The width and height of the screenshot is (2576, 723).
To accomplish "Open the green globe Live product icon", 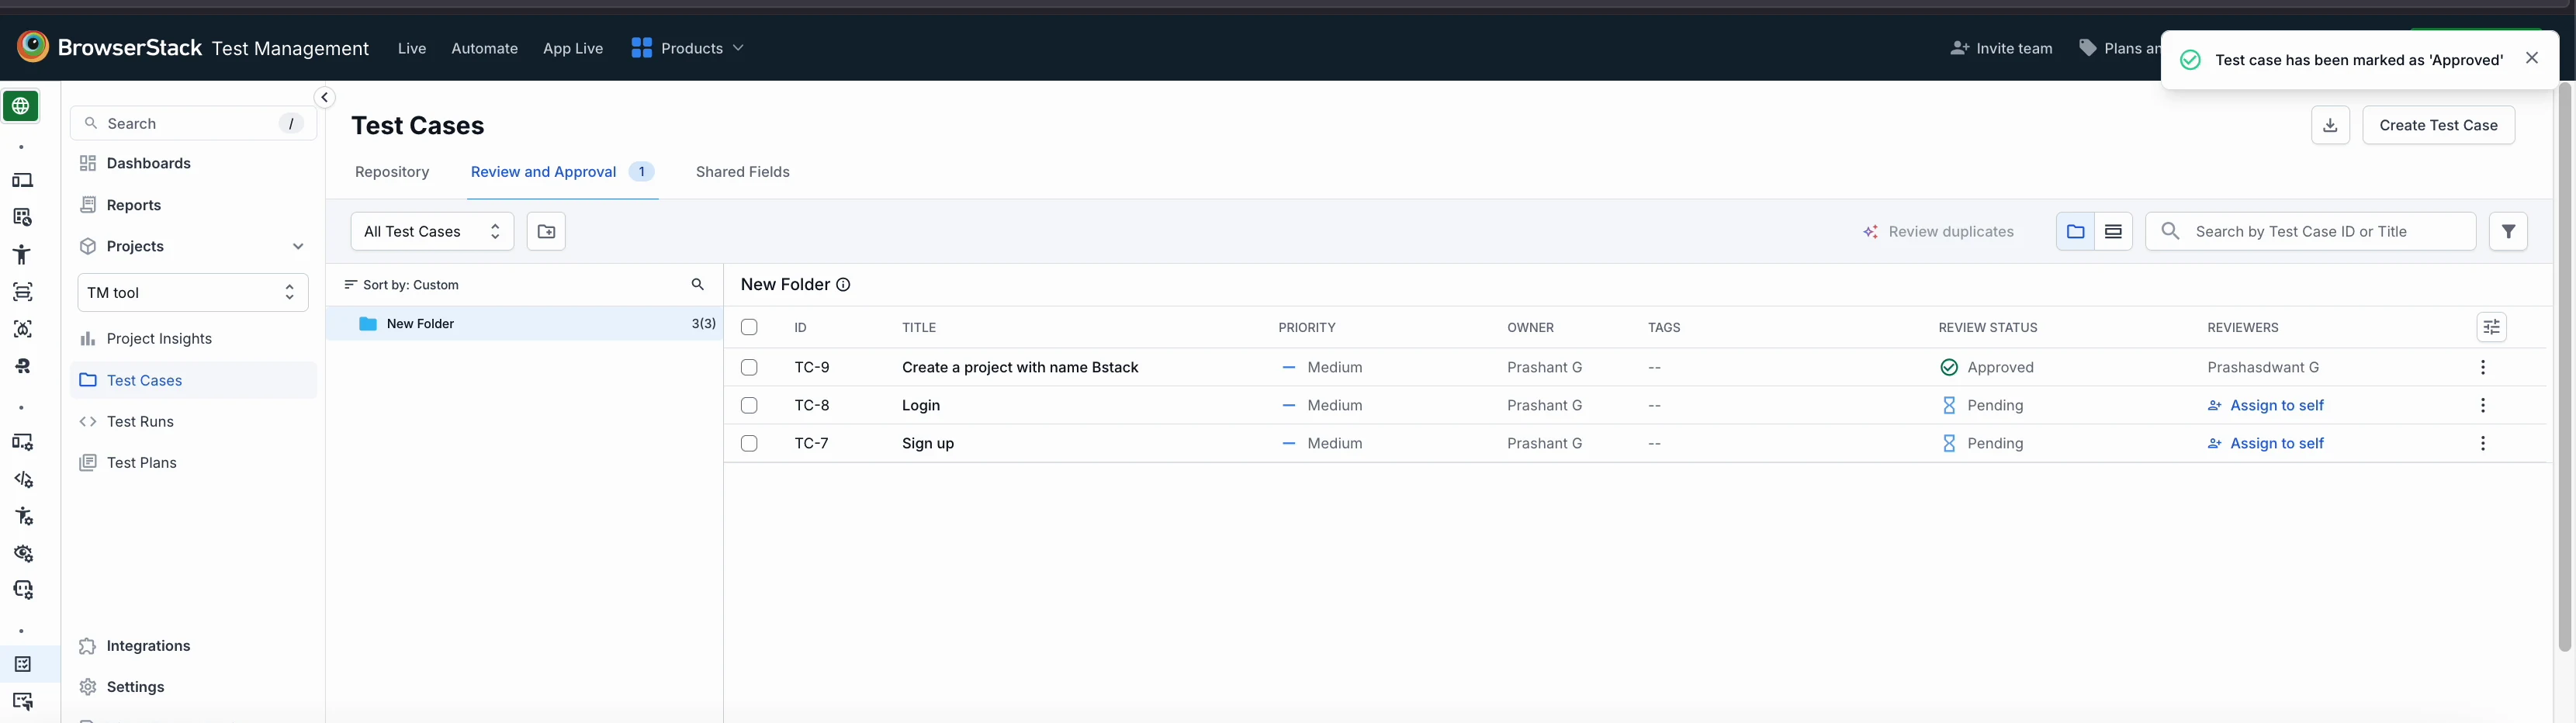I will tap(21, 106).
